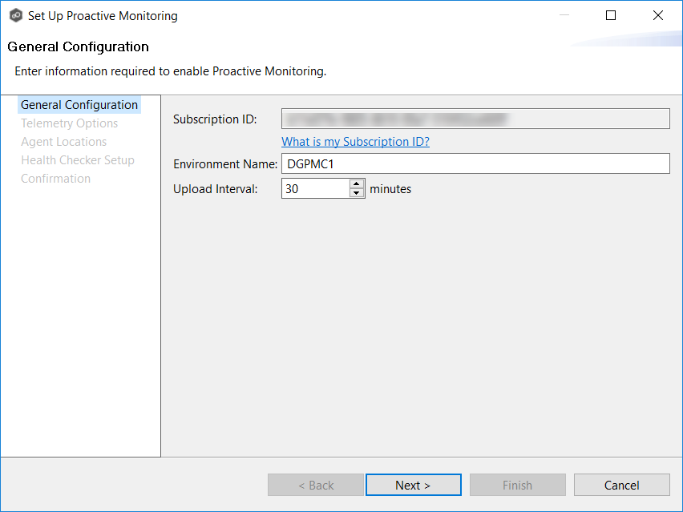The height and width of the screenshot is (512, 683).
Task: Increase Upload Interval with the up arrow
Action: point(357,184)
